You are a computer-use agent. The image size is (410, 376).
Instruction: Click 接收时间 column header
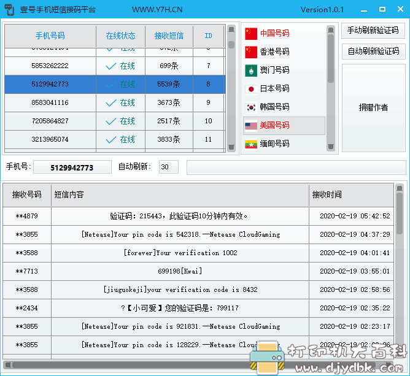pyautogui.click(x=351, y=194)
